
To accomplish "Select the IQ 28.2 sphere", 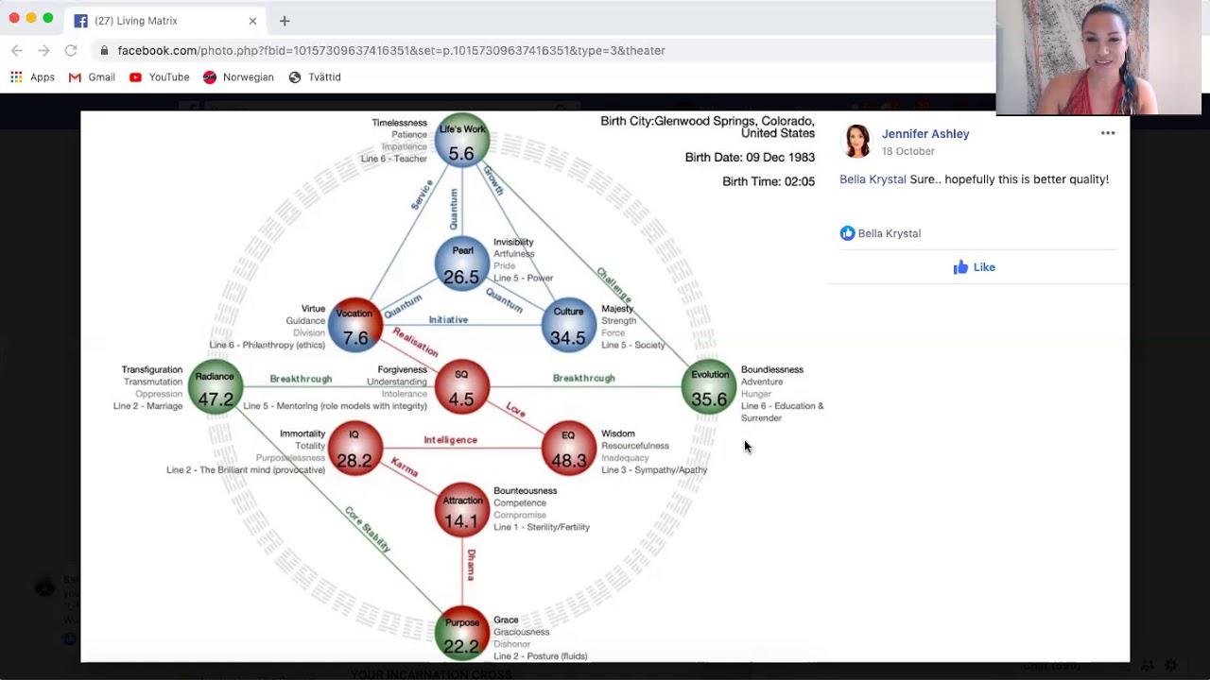I will tap(354, 449).
